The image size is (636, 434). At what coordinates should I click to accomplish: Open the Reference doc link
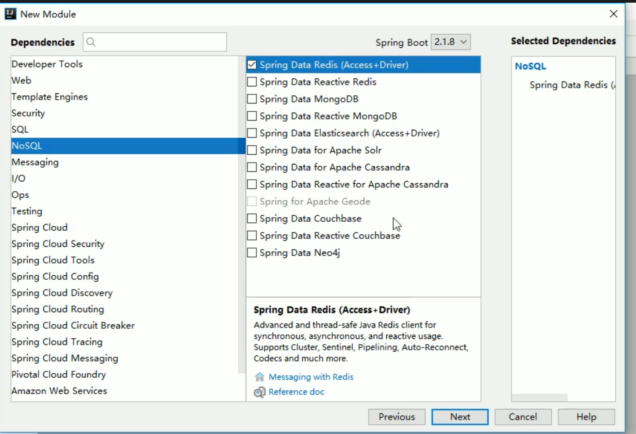coord(296,392)
